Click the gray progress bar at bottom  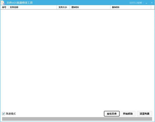[77, 119]
